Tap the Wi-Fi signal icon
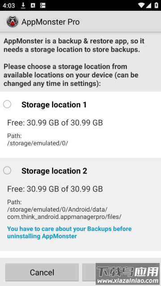 pyautogui.click(x=141, y=5)
